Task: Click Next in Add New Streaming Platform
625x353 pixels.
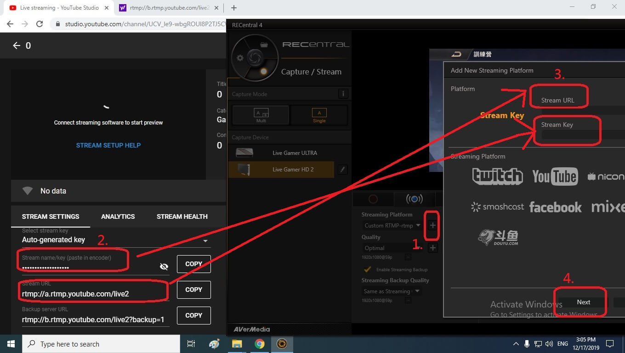Action: coord(584,302)
